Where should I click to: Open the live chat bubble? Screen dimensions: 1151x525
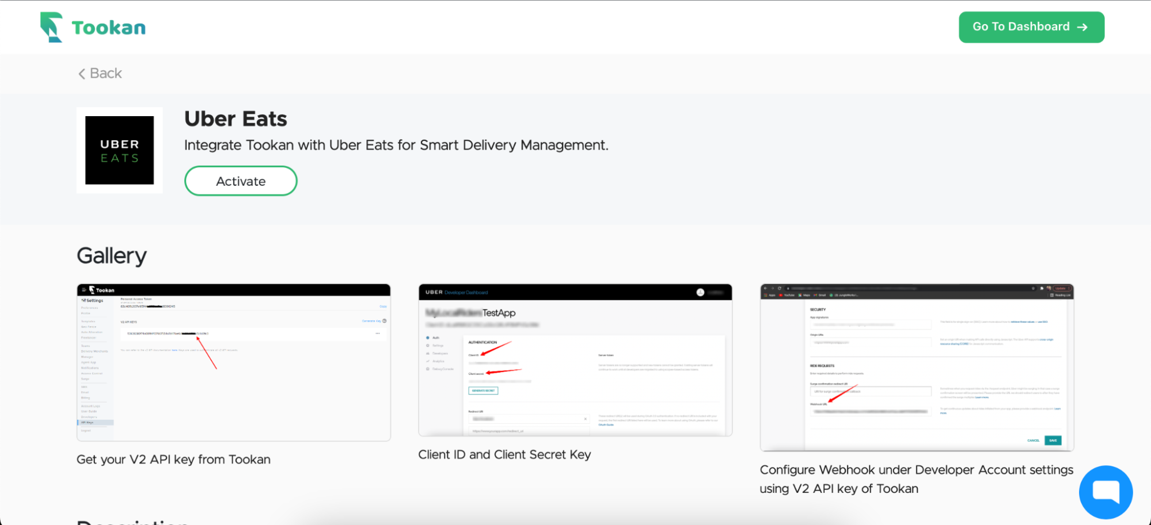tap(1106, 492)
